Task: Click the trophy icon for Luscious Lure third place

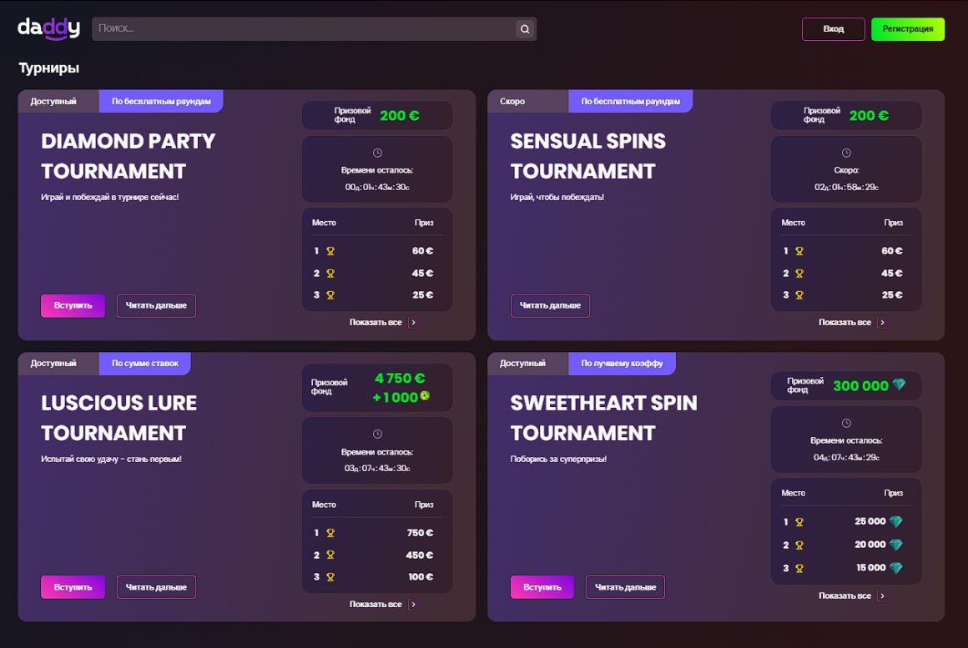Action: tap(332, 576)
